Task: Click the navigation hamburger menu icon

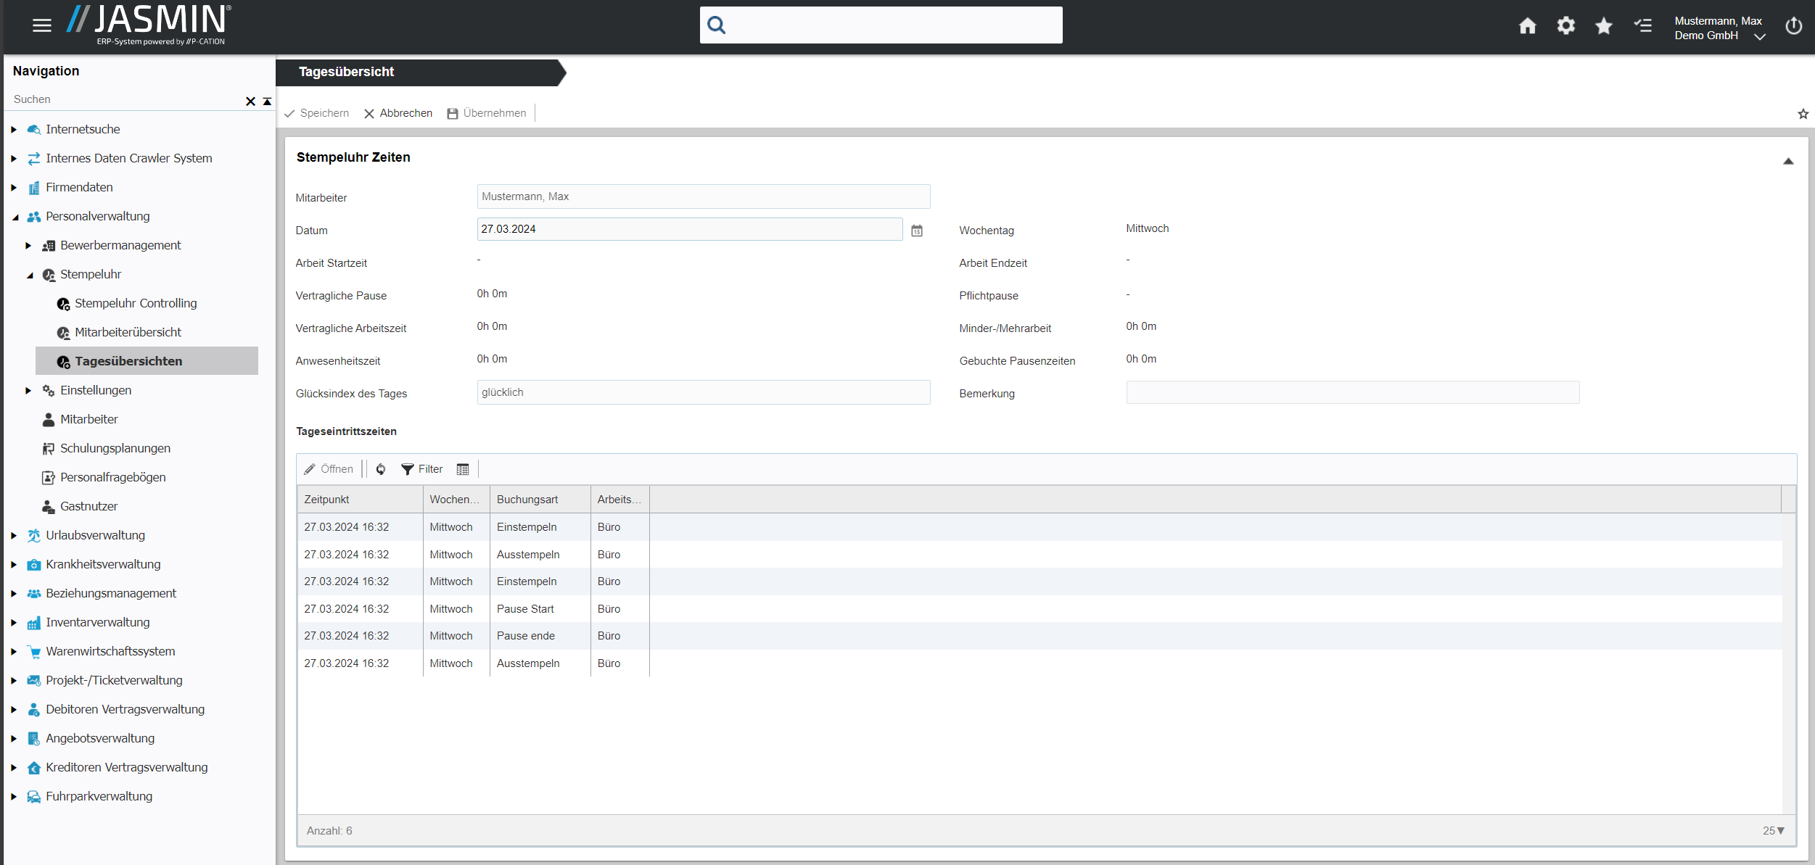Action: tap(41, 25)
